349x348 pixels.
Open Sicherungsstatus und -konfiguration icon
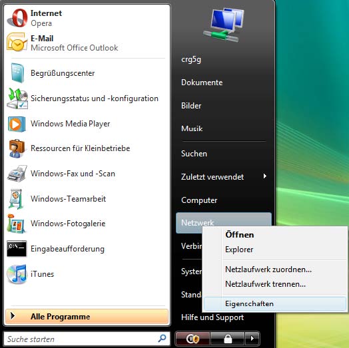point(17,98)
